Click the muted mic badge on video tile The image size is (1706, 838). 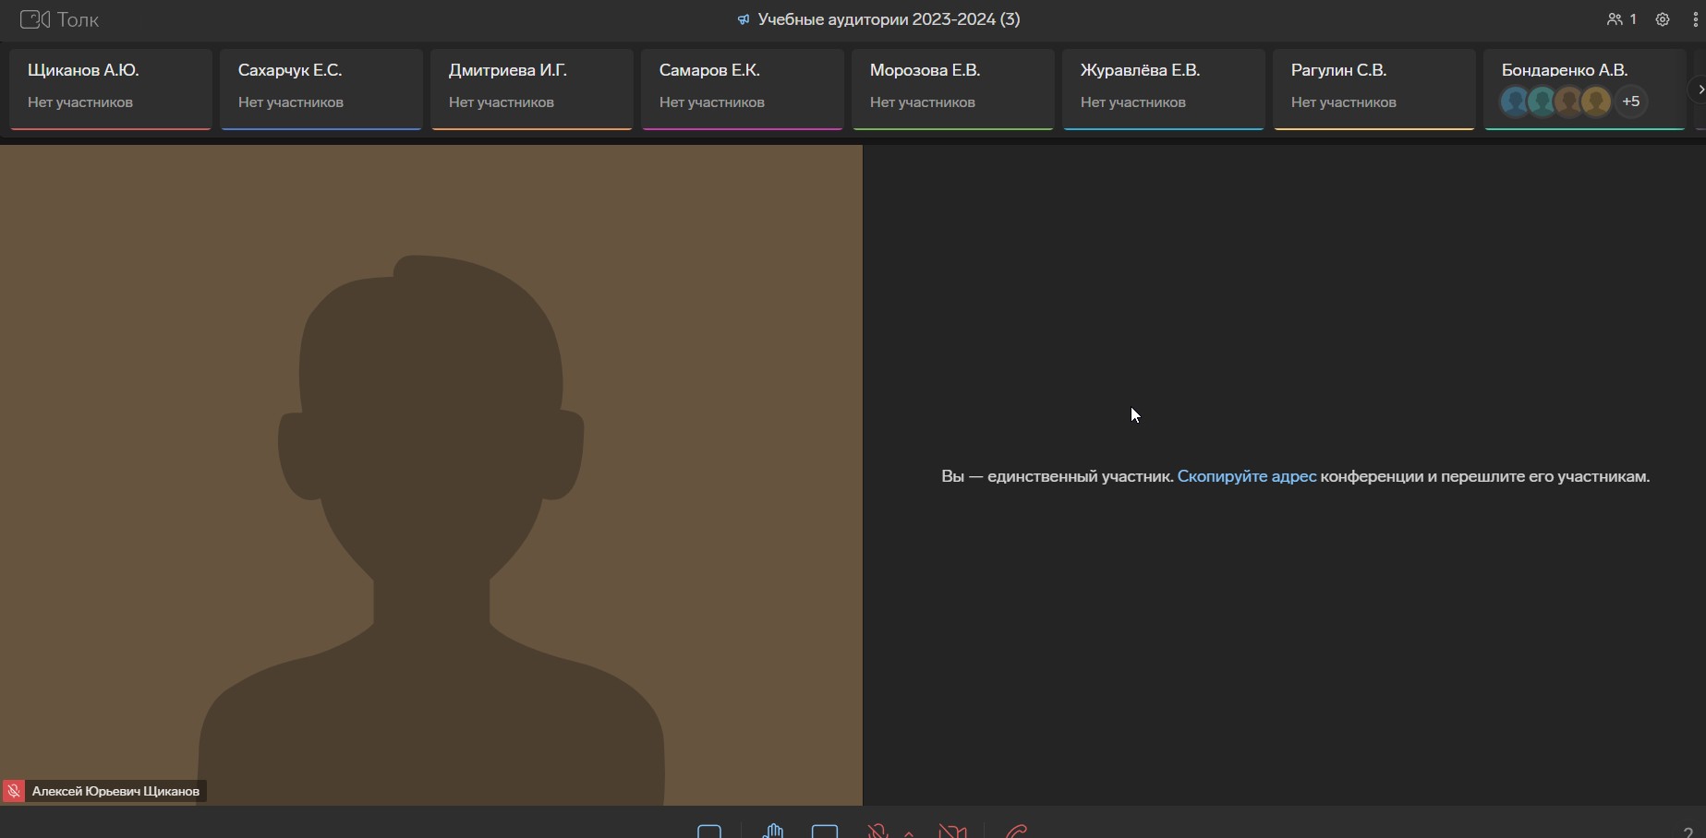click(x=14, y=791)
